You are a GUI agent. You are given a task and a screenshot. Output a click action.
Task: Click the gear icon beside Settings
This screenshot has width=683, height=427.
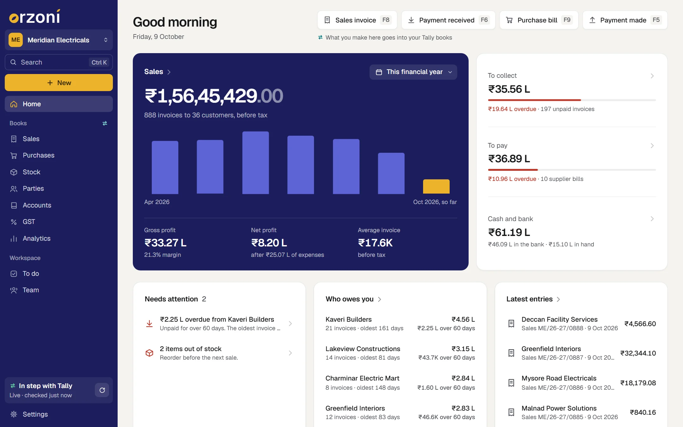coord(14,414)
